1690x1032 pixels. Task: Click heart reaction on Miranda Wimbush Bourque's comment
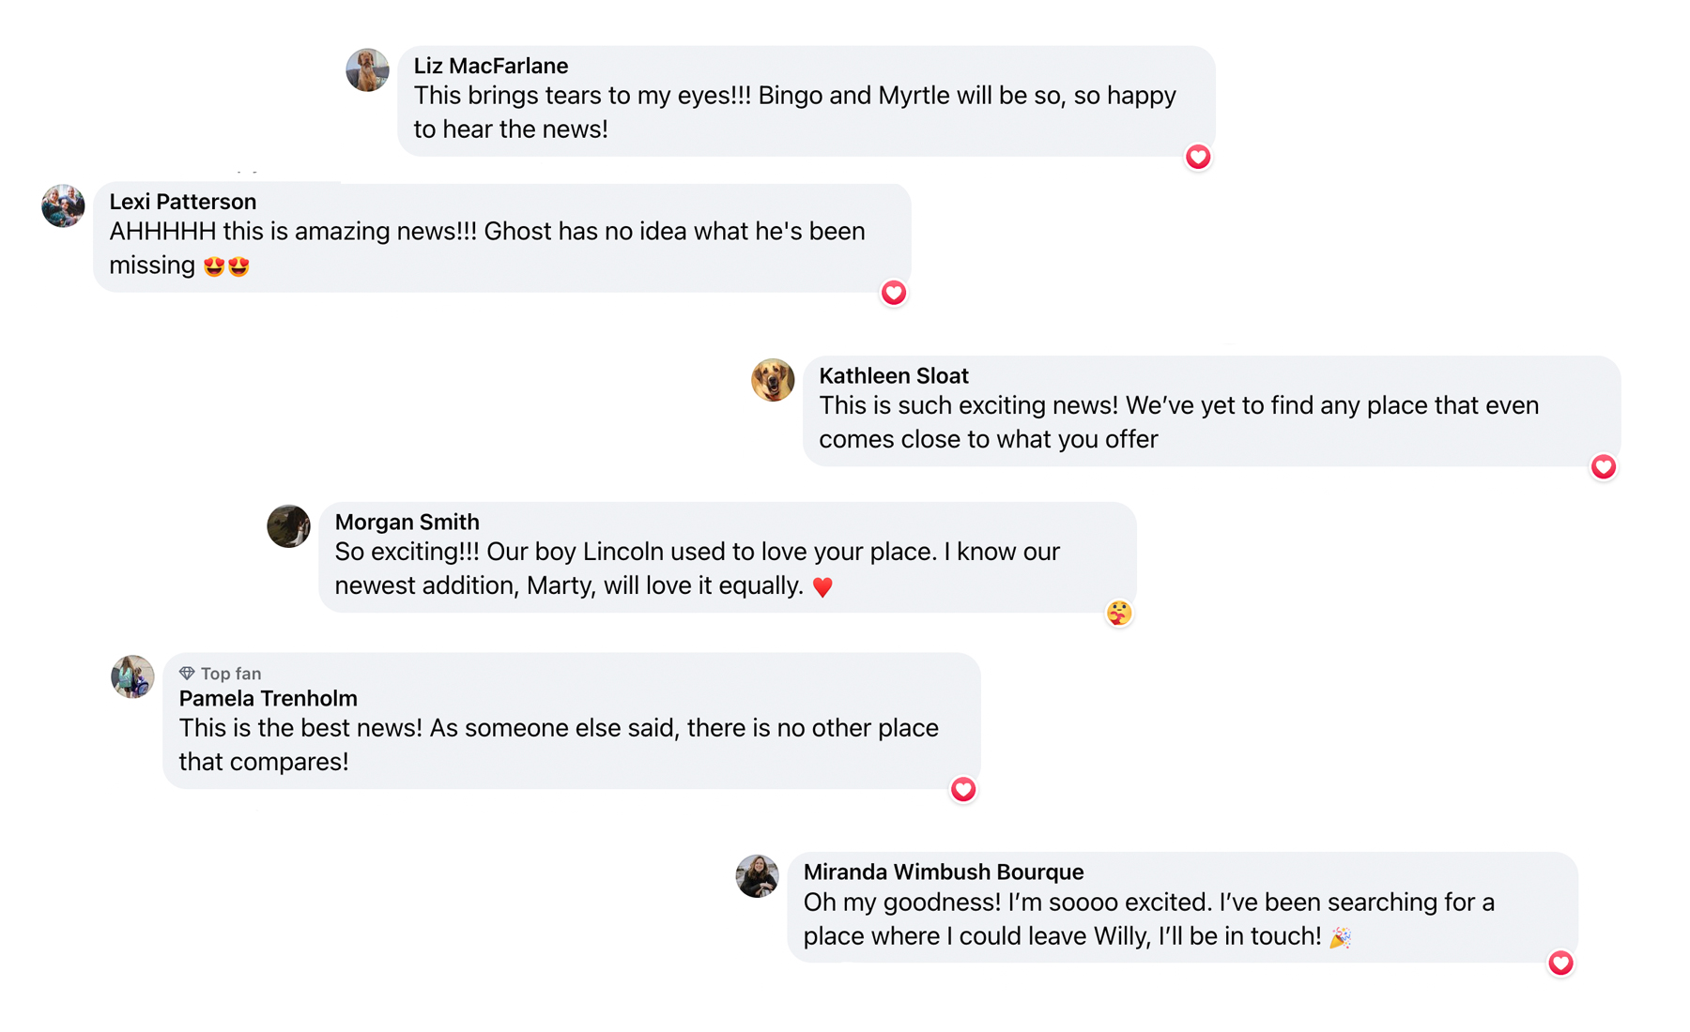click(x=1559, y=963)
